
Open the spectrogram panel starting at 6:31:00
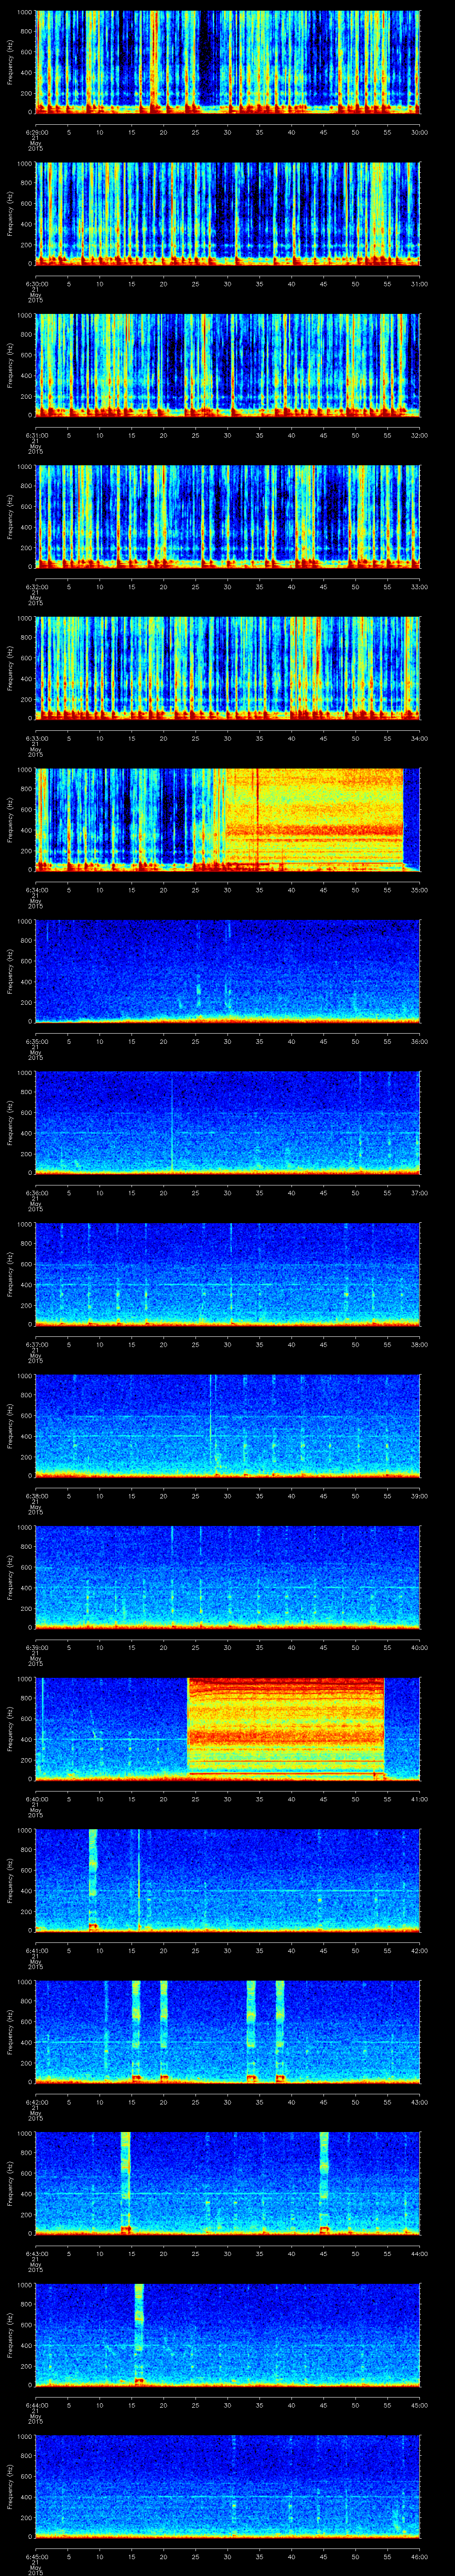[x=228, y=365]
